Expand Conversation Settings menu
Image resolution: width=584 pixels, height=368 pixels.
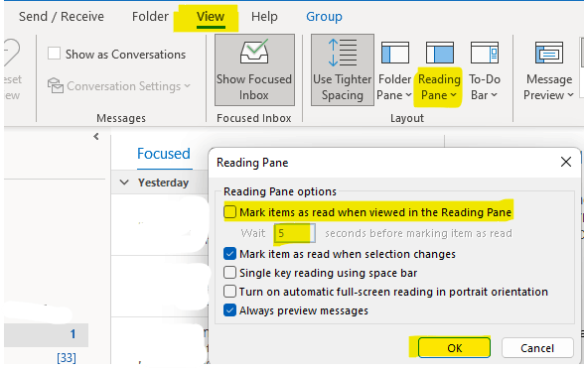click(128, 86)
